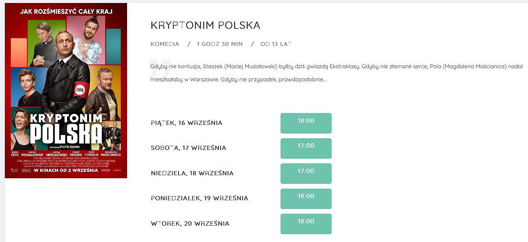Click the ZMR armband on the poster
The height and width of the screenshot is (242, 528).
click(x=80, y=90)
